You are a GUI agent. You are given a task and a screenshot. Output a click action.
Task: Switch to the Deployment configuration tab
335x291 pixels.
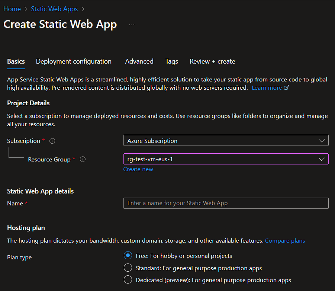(x=74, y=61)
